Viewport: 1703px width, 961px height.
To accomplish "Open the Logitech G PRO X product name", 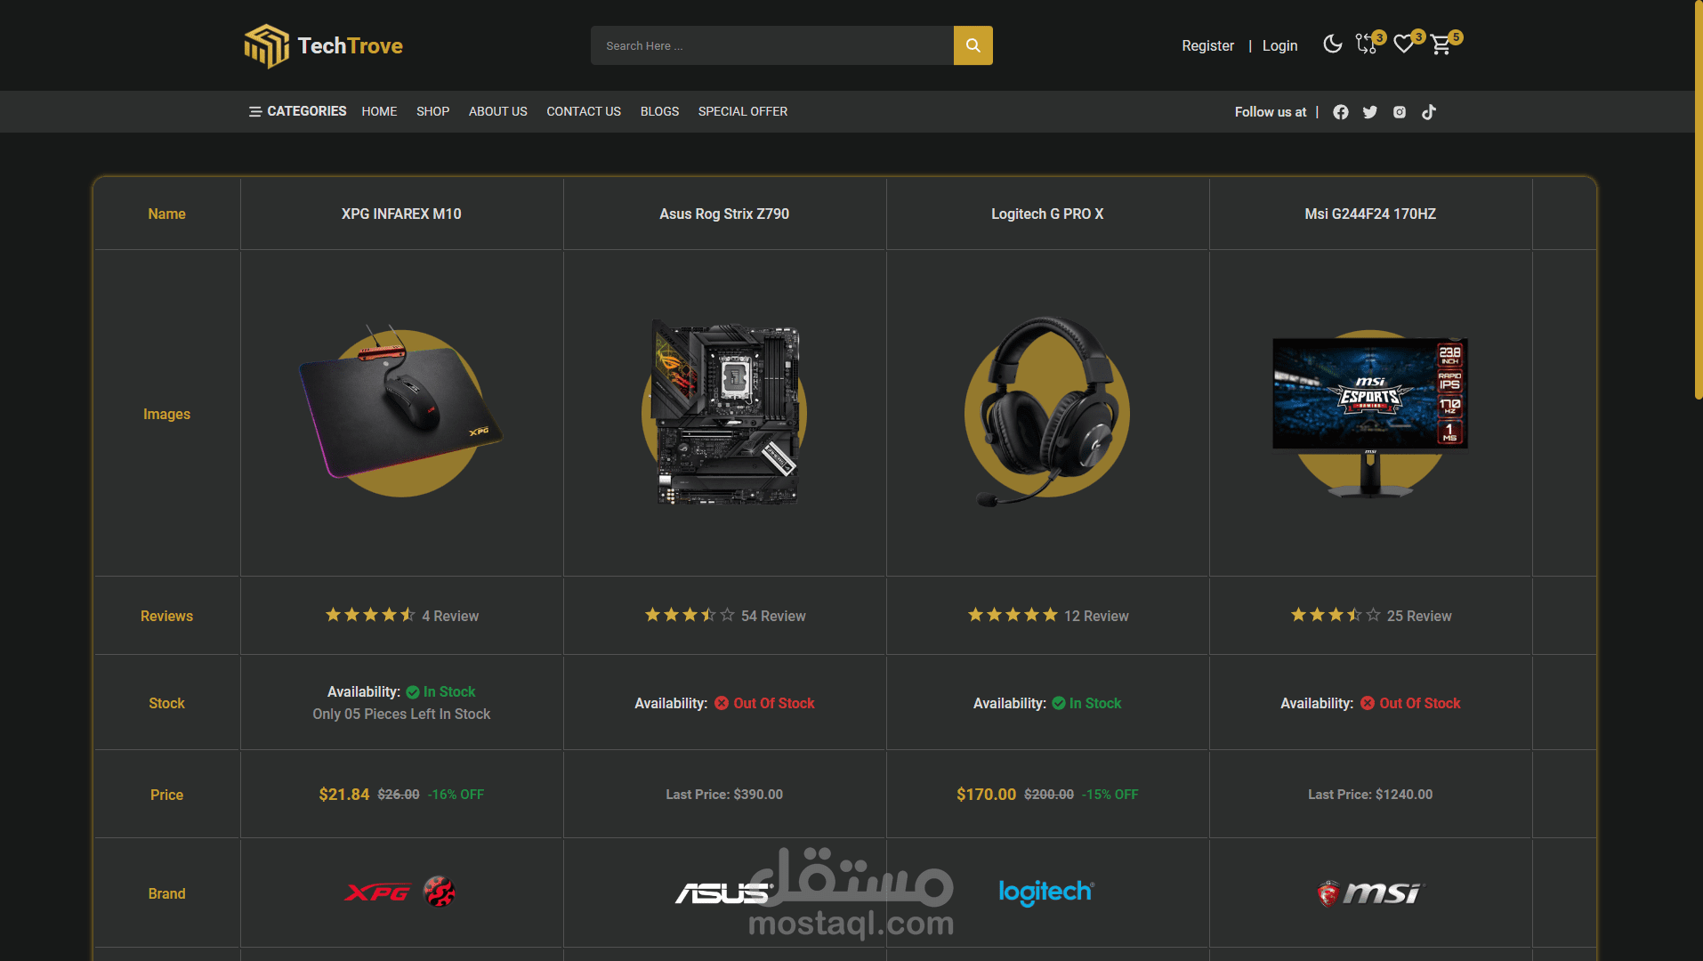I will coord(1047,214).
